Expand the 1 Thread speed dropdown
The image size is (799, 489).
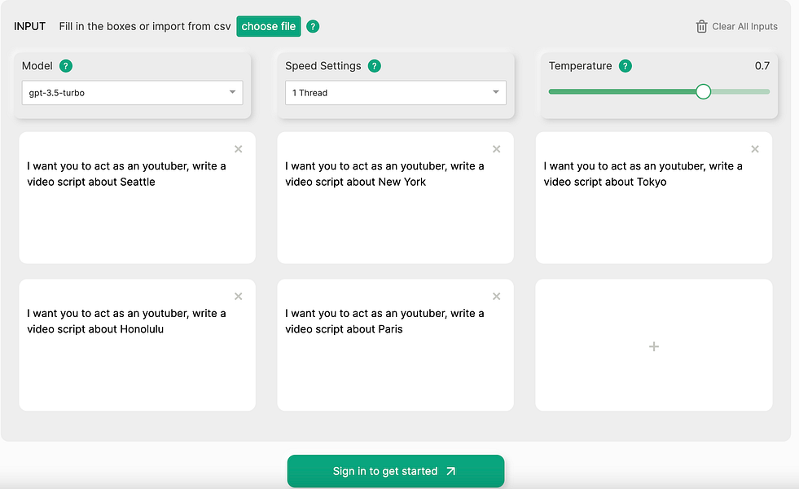click(395, 93)
